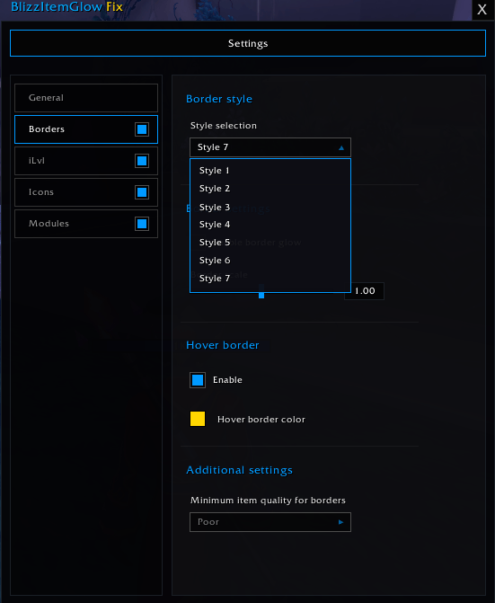Toggle the Borders module checkbox
This screenshot has width=495, height=603.
coord(142,129)
